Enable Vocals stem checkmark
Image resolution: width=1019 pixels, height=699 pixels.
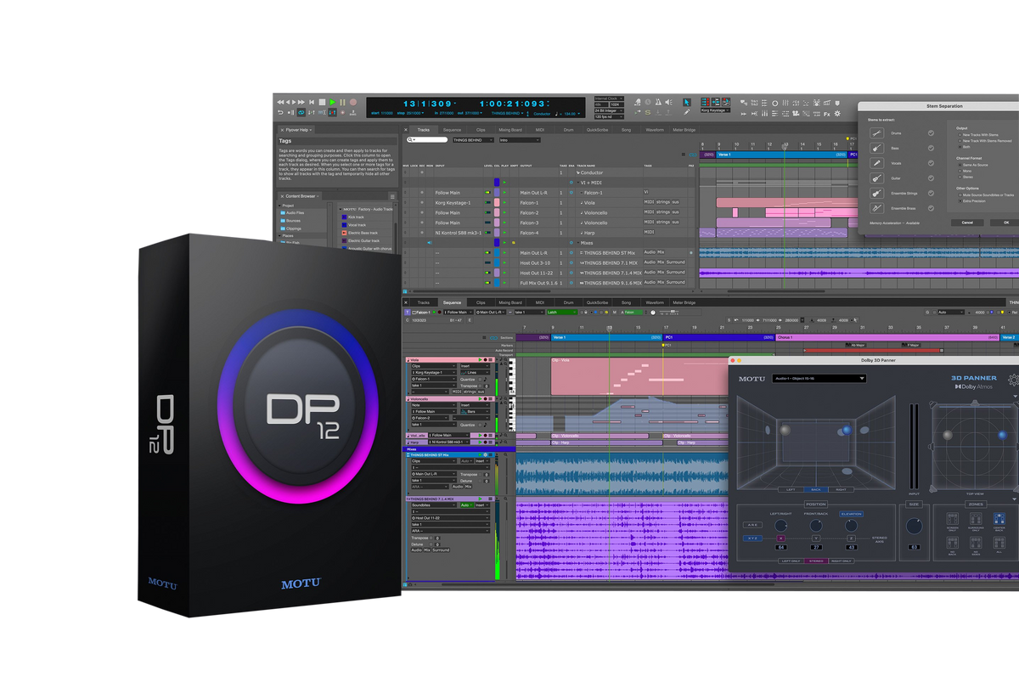(931, 163)
